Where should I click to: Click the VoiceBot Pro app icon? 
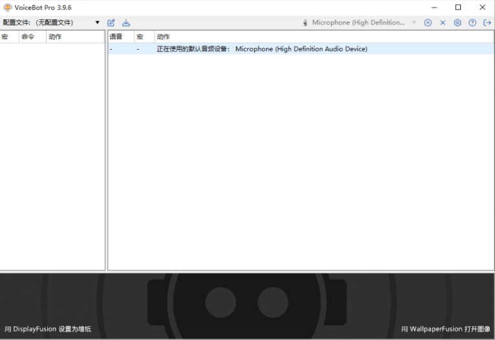pyautogui.click(x=8, y=7)
